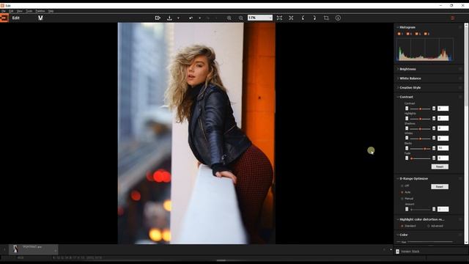Open the Palettes menu
469x264 pixels.
coord(40,11)
